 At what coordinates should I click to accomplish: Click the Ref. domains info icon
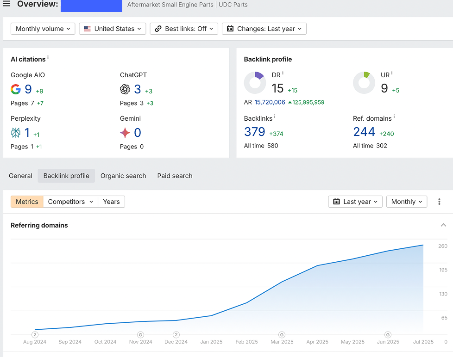point(394,117)
